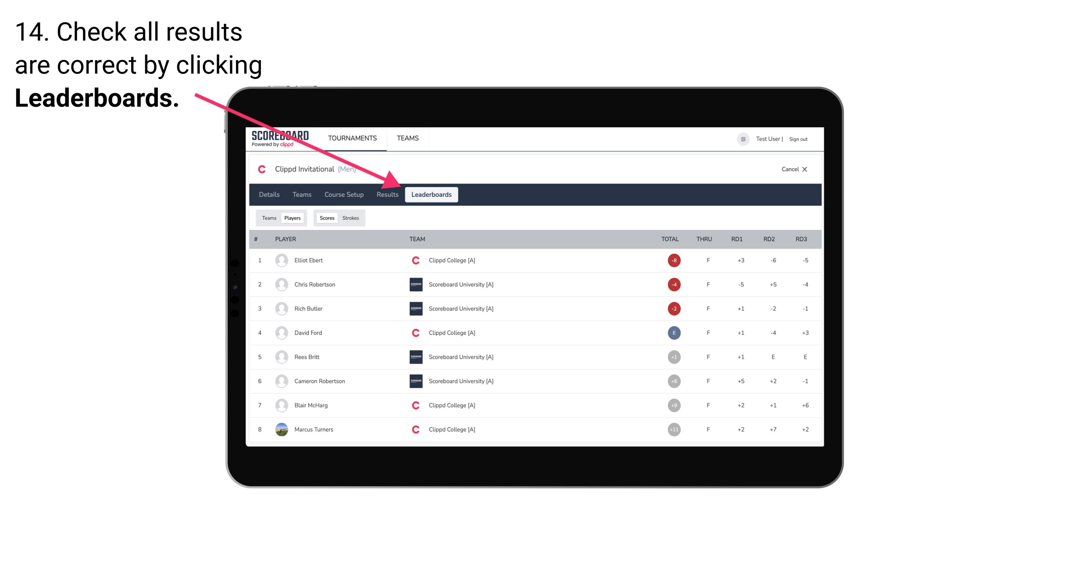Click the Leaderboards tab
Image resolution: width=1068 pixels, height=574 pixels.
pos(432,195)
